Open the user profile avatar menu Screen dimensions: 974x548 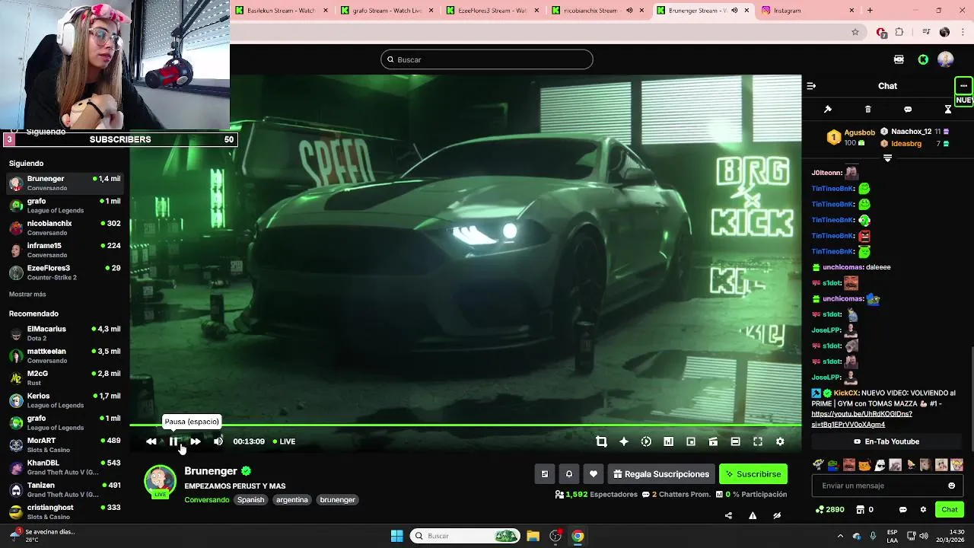coord(946,59)
